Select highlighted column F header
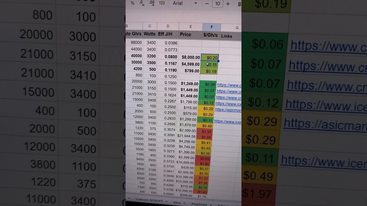The height and width of the screenshot is (206, 367). [x=212, y=27]
